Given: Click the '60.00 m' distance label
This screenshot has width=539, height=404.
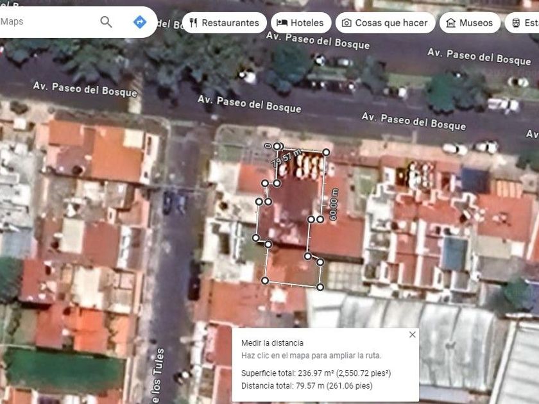Looking at the screenshot, I should 334,204.
